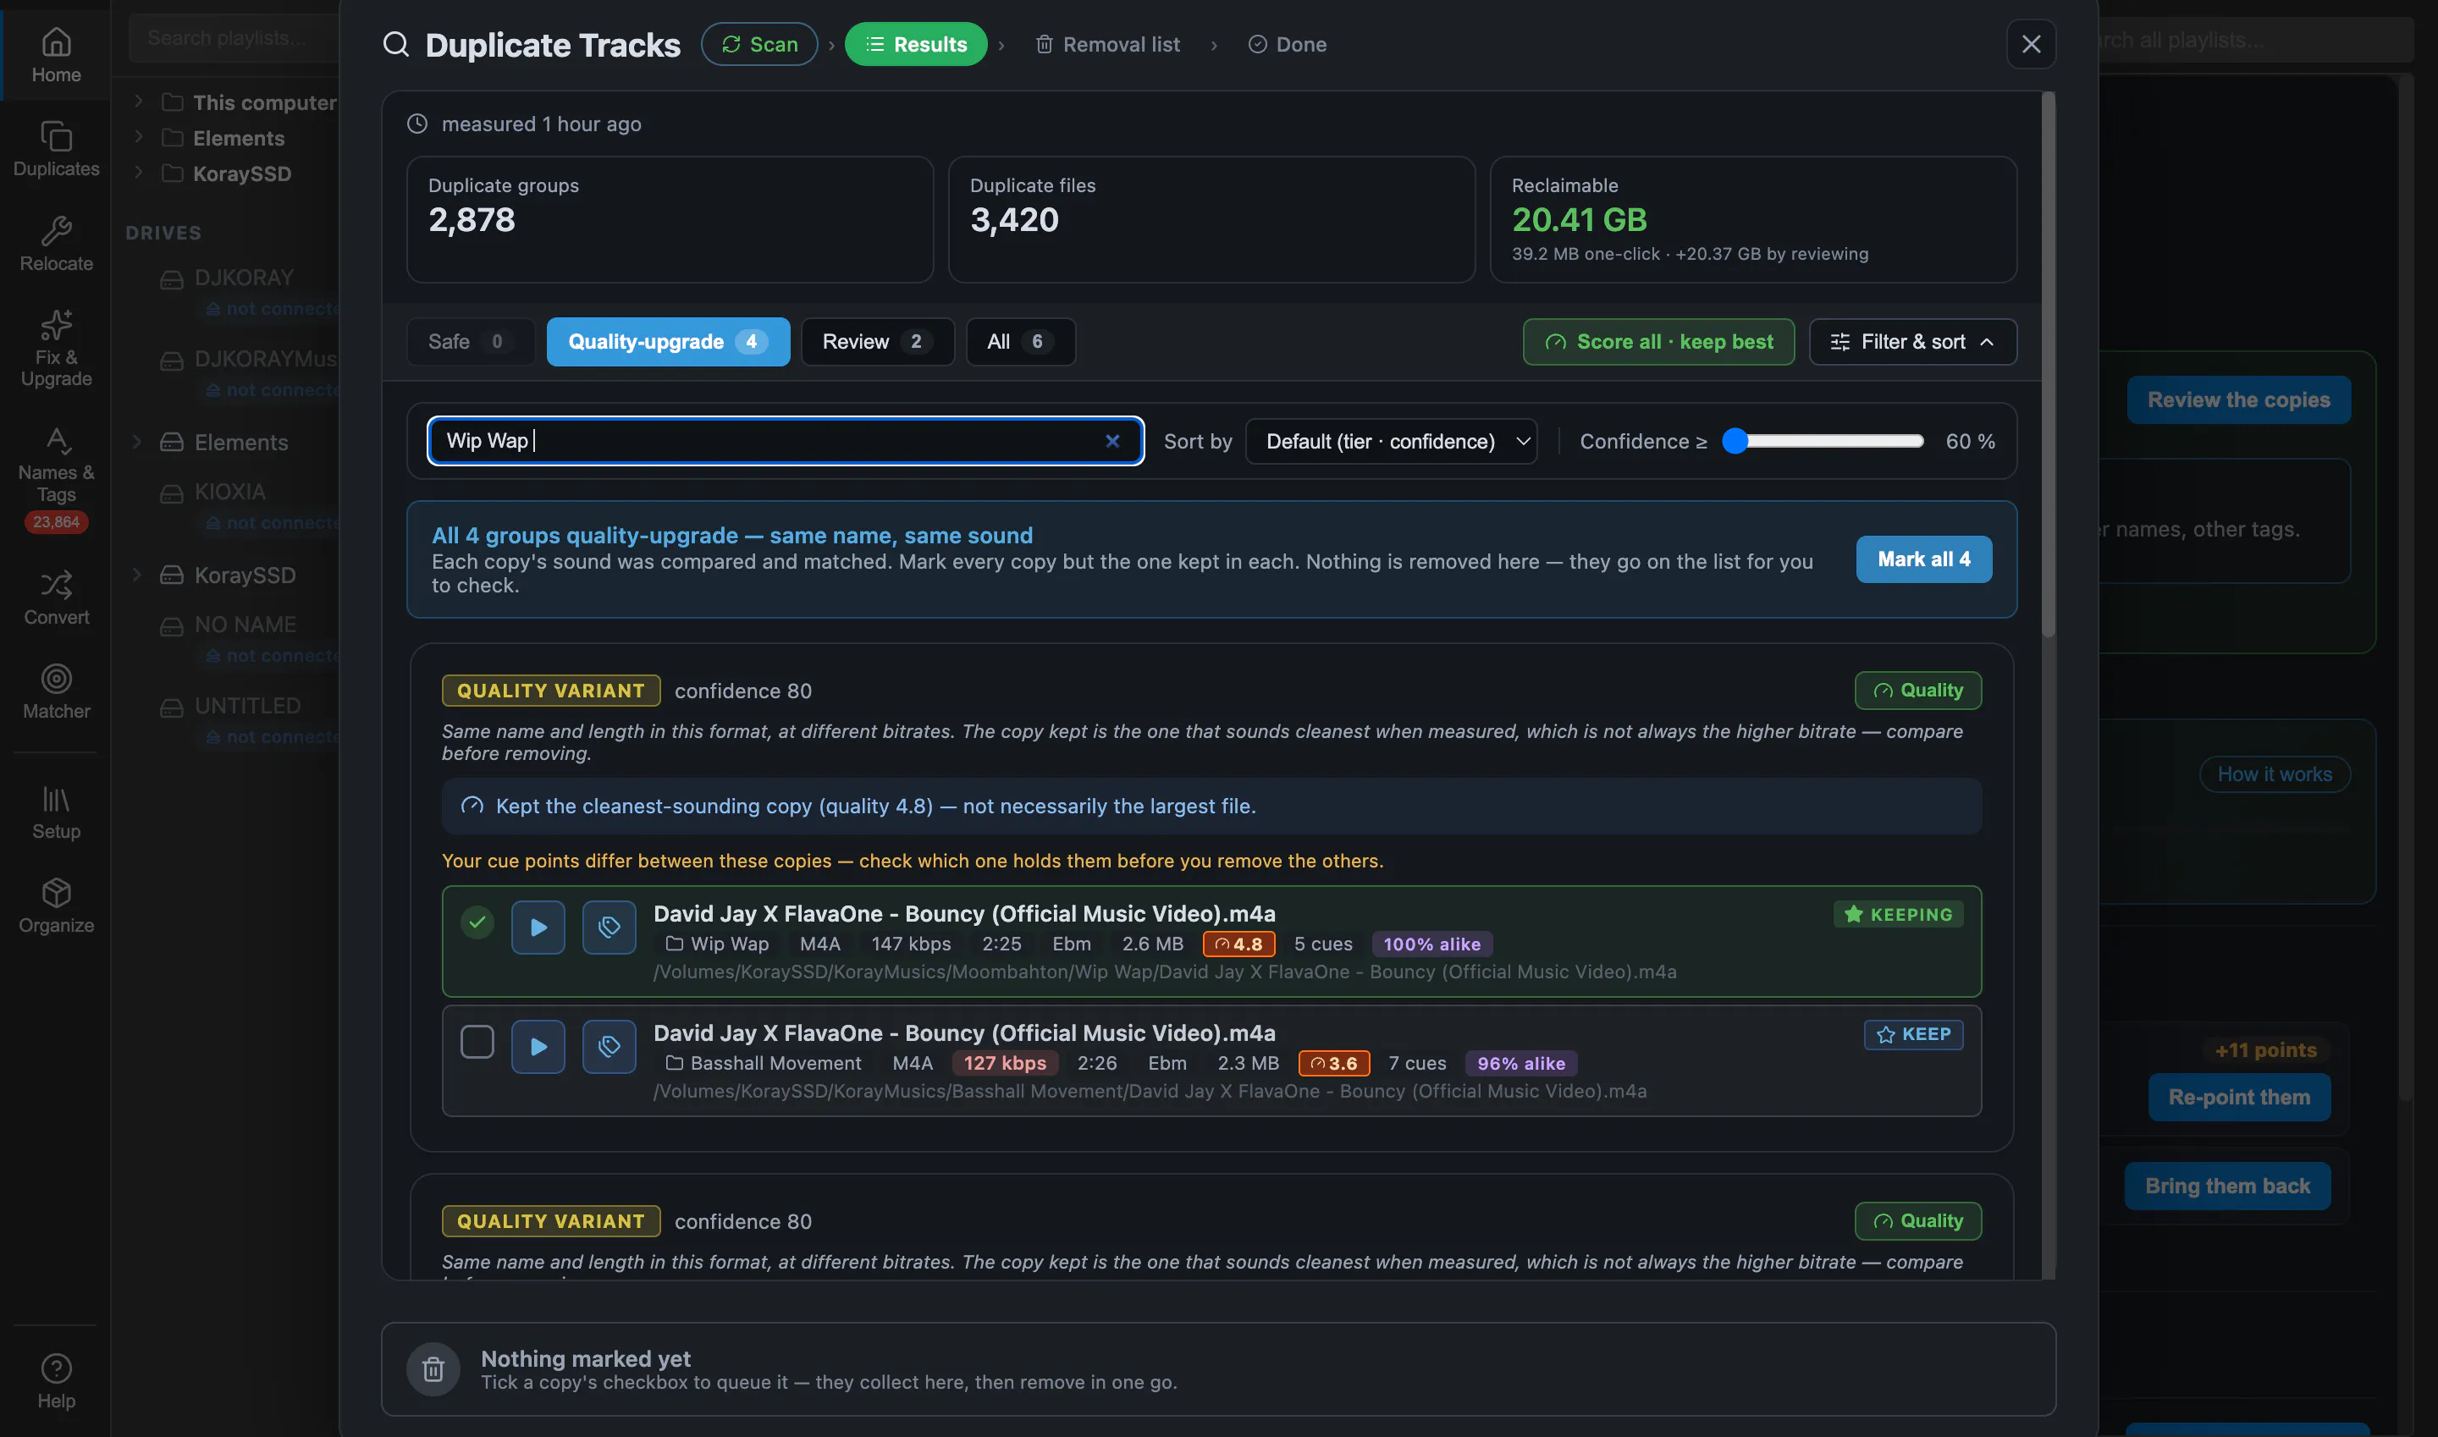Open the Organize cube tool
Viewport: 2438px width, 1437px height.
coord(55,906)
